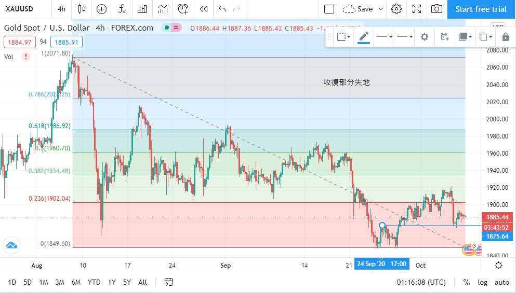The width and height of the screenshot is (516, 293).
Task: Toggle auto scale at bottom right
Action: [501, 282]
